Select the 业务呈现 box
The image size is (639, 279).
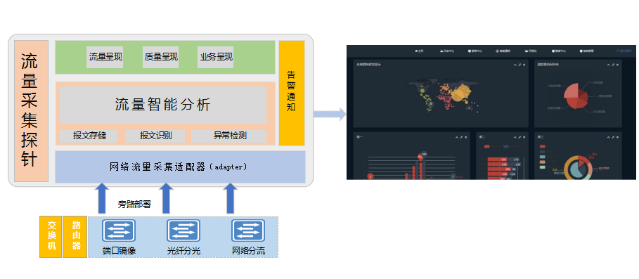tap(216, 57)
